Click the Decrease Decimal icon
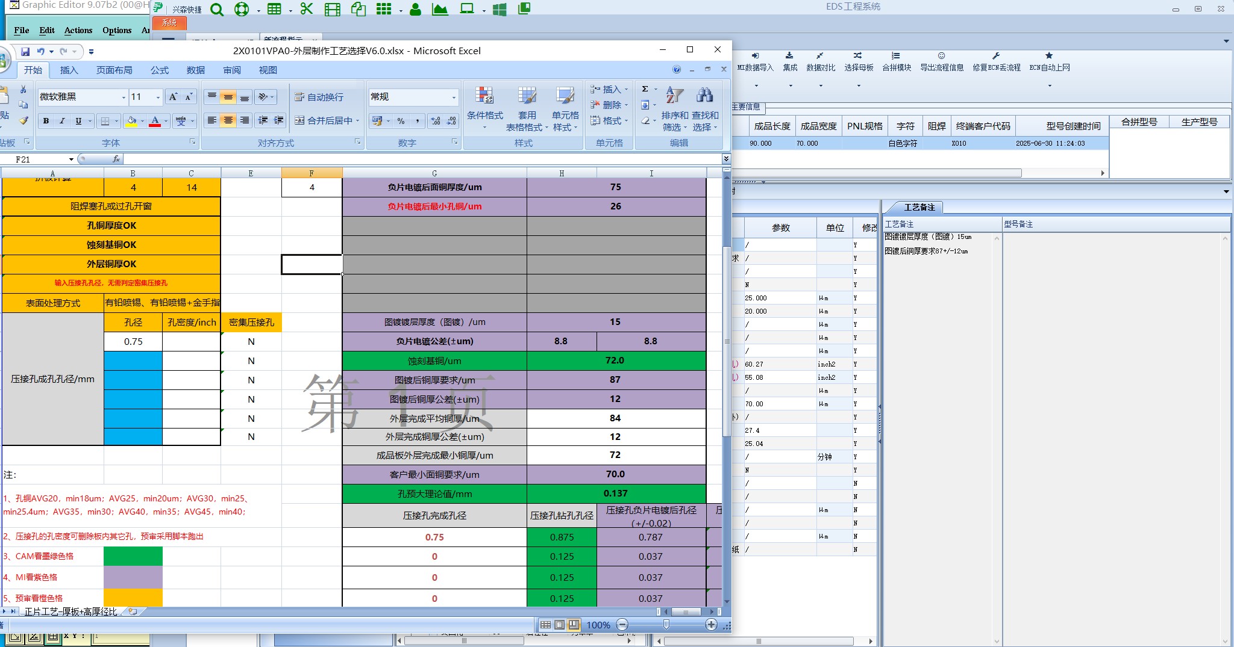The width and height of the screenshot is (1234, 647). (451, 121)
